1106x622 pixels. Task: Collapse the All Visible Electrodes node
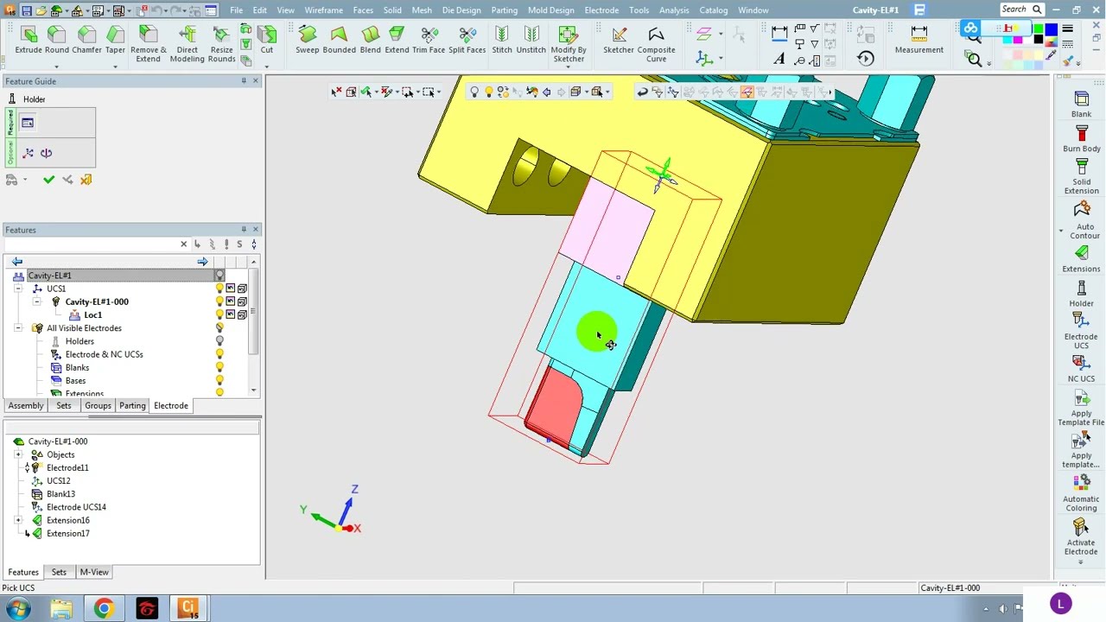click(x=18, y=328)
